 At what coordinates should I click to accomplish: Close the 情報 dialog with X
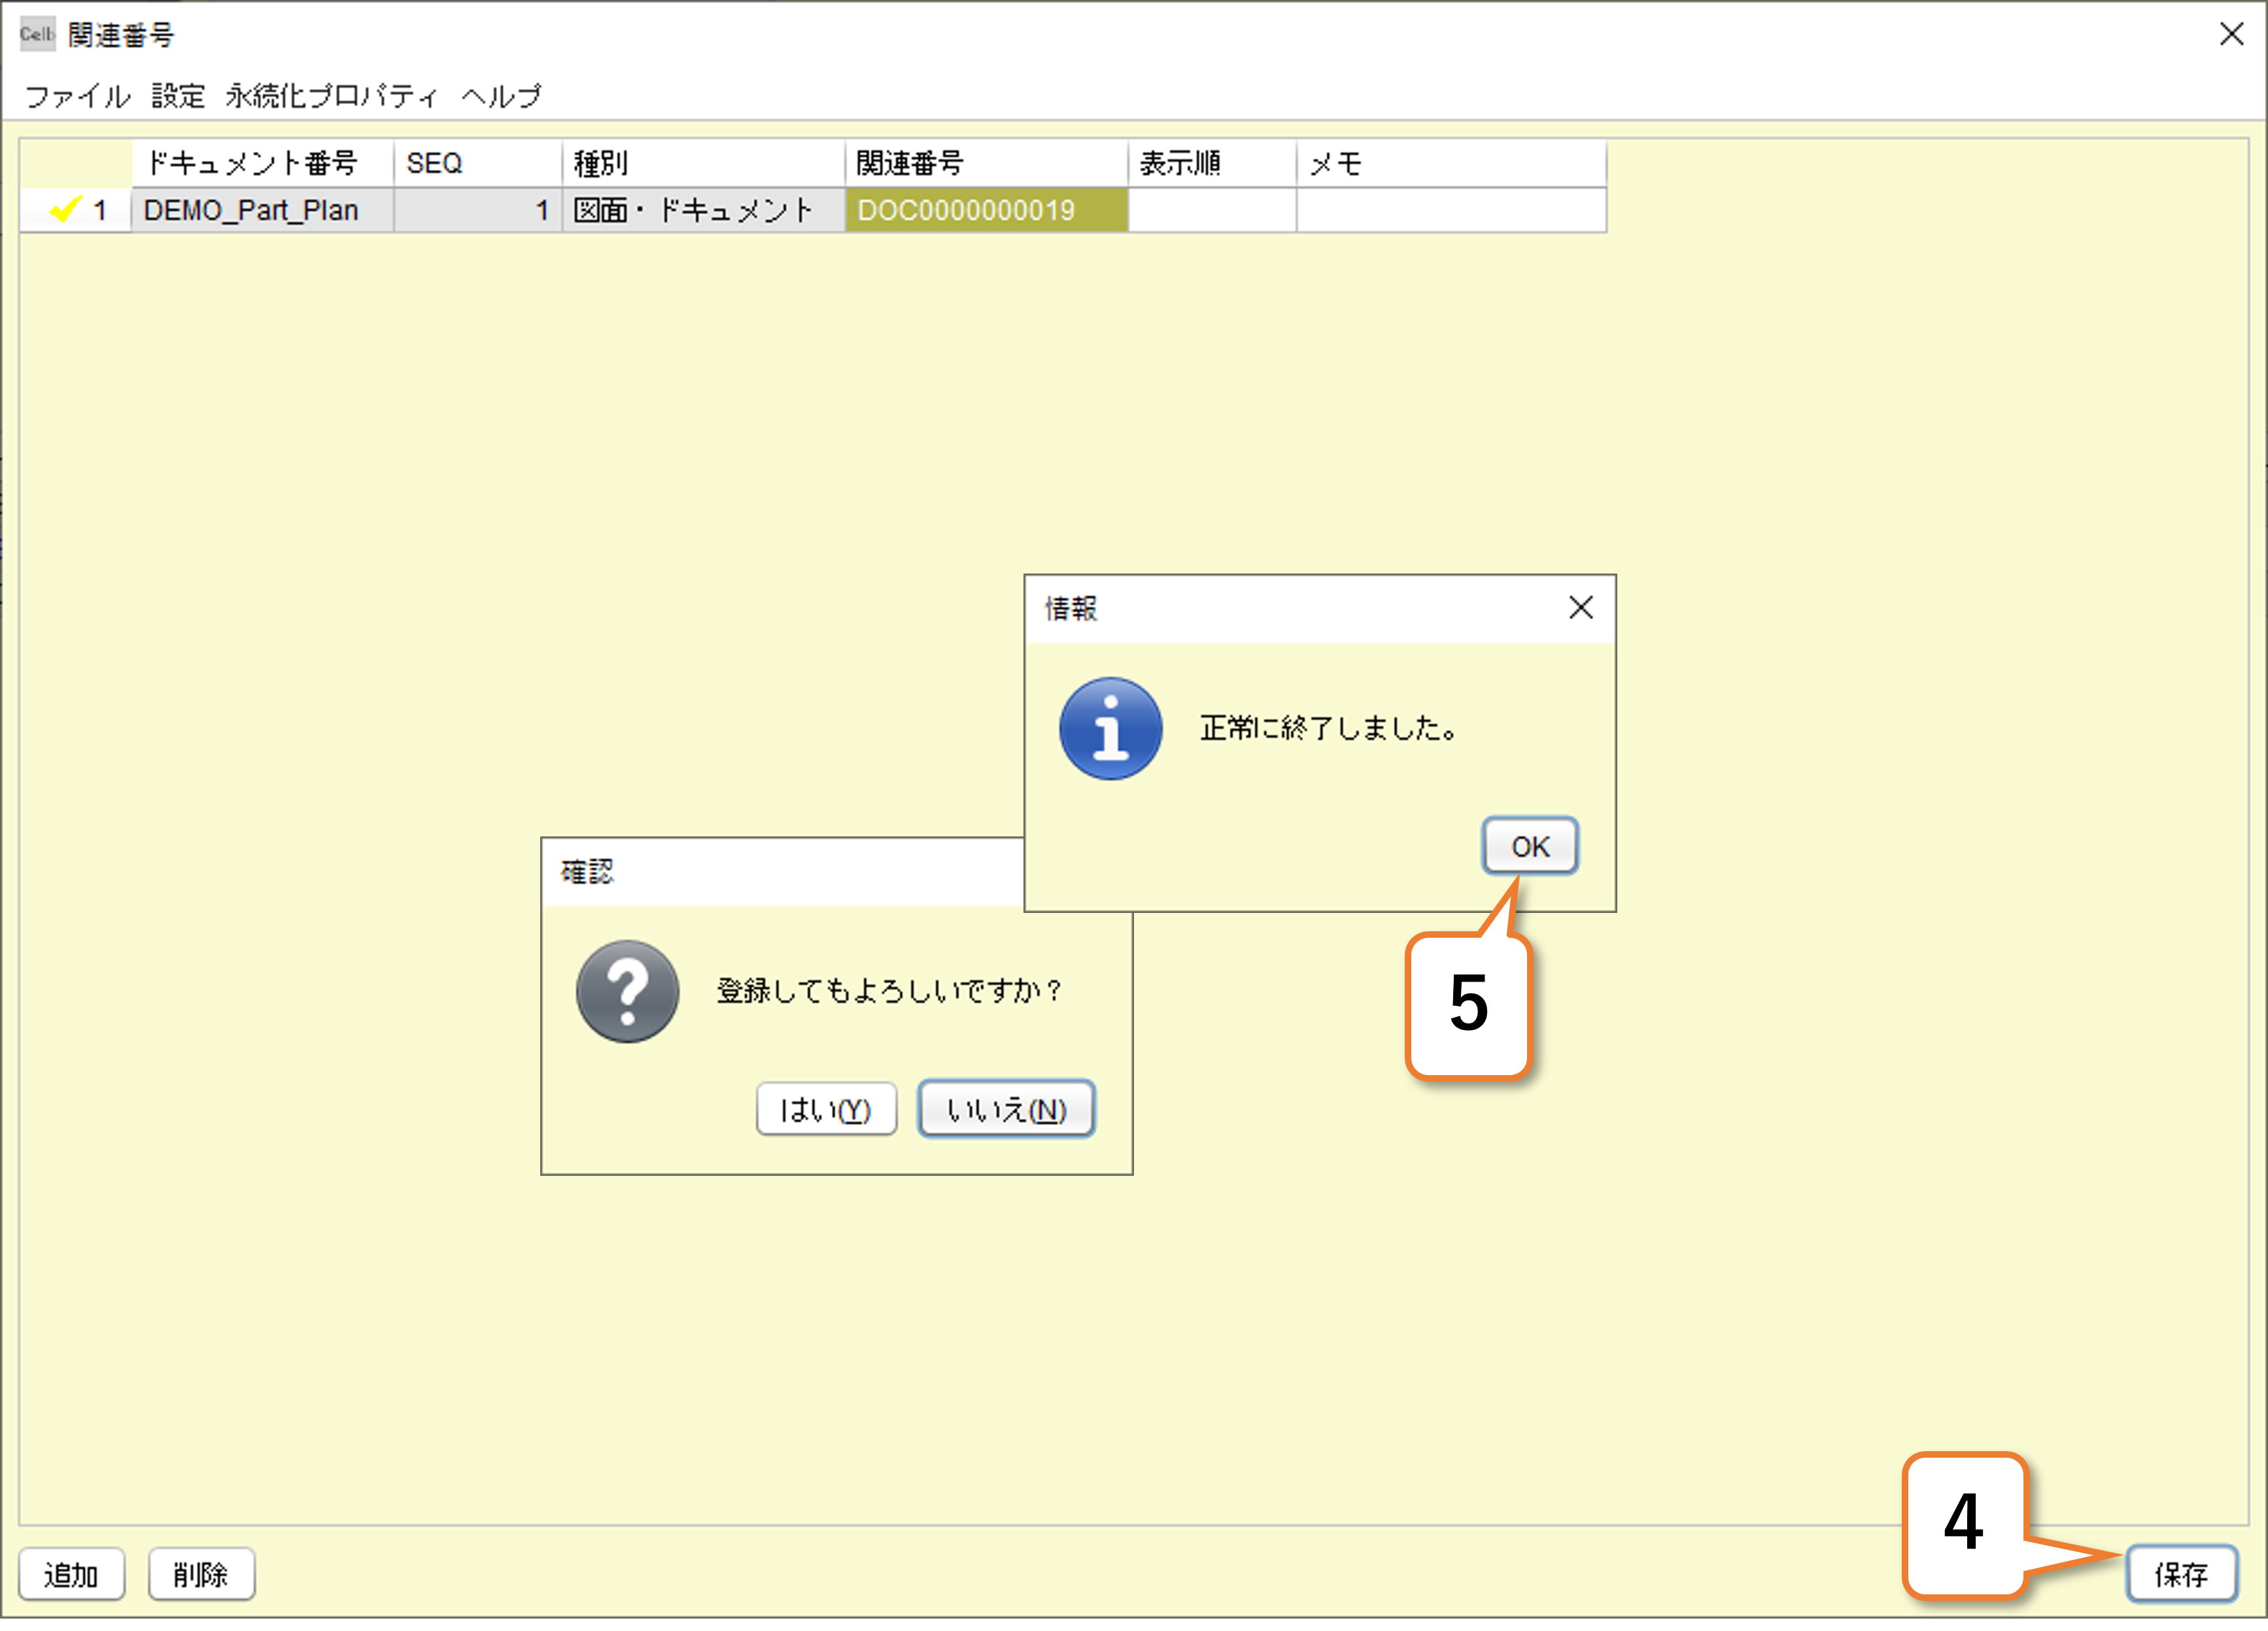[x=1580, y=607]
